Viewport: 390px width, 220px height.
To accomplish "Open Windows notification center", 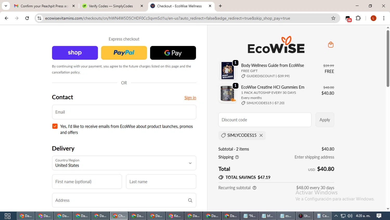I will pyautogui.click(x=379, y=216).
